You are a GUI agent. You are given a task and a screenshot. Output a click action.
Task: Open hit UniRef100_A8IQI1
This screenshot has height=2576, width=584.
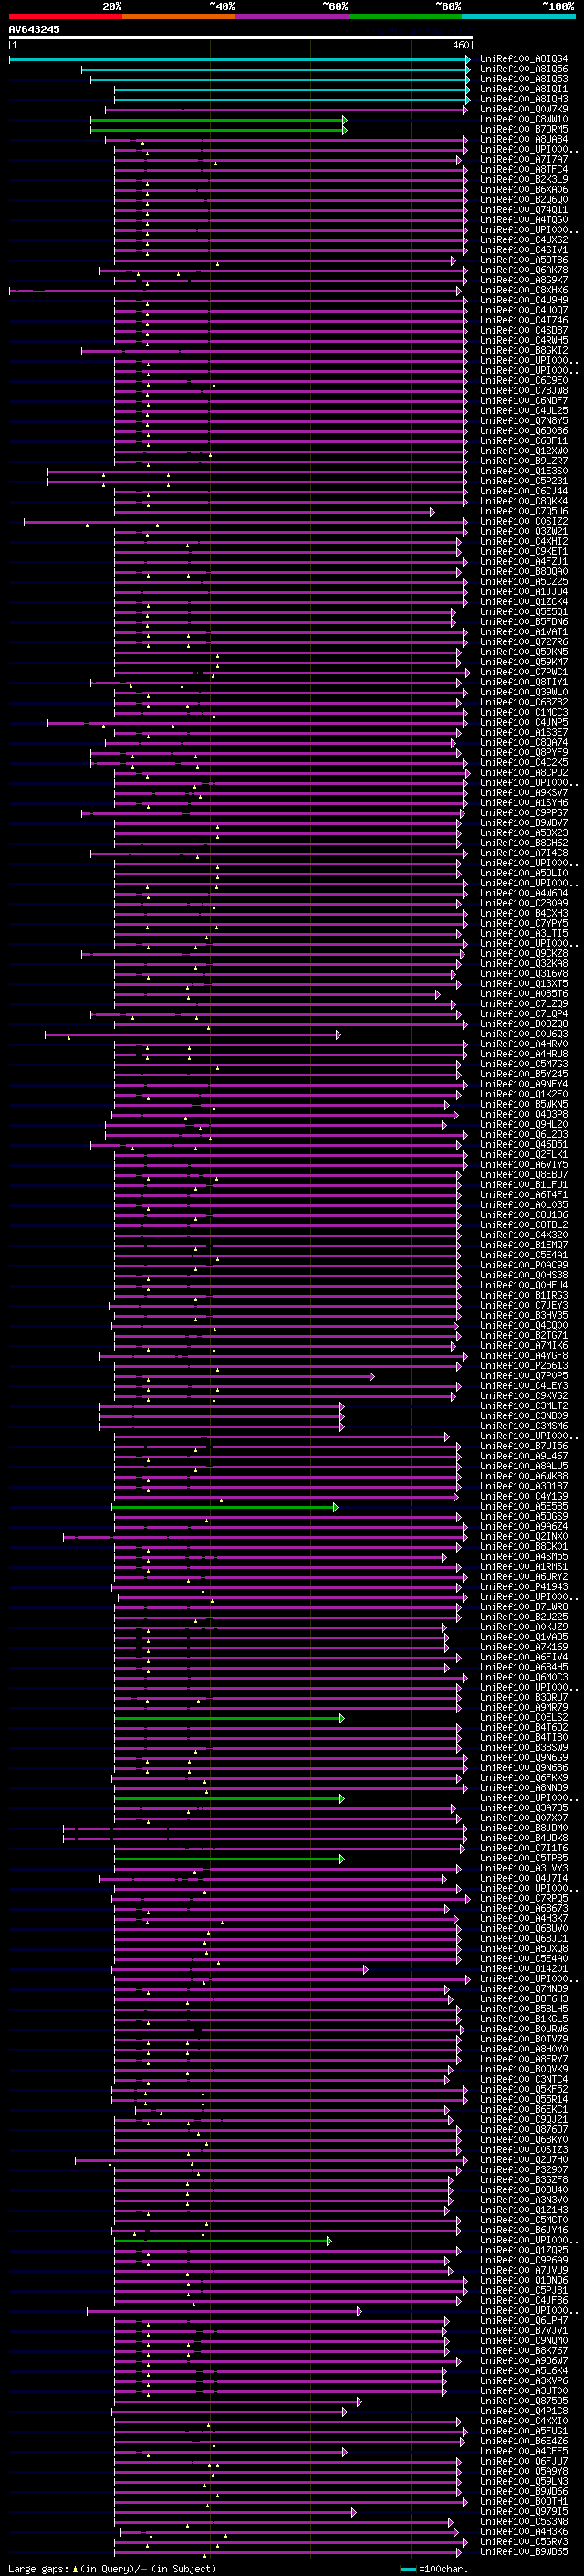[524, 89]
